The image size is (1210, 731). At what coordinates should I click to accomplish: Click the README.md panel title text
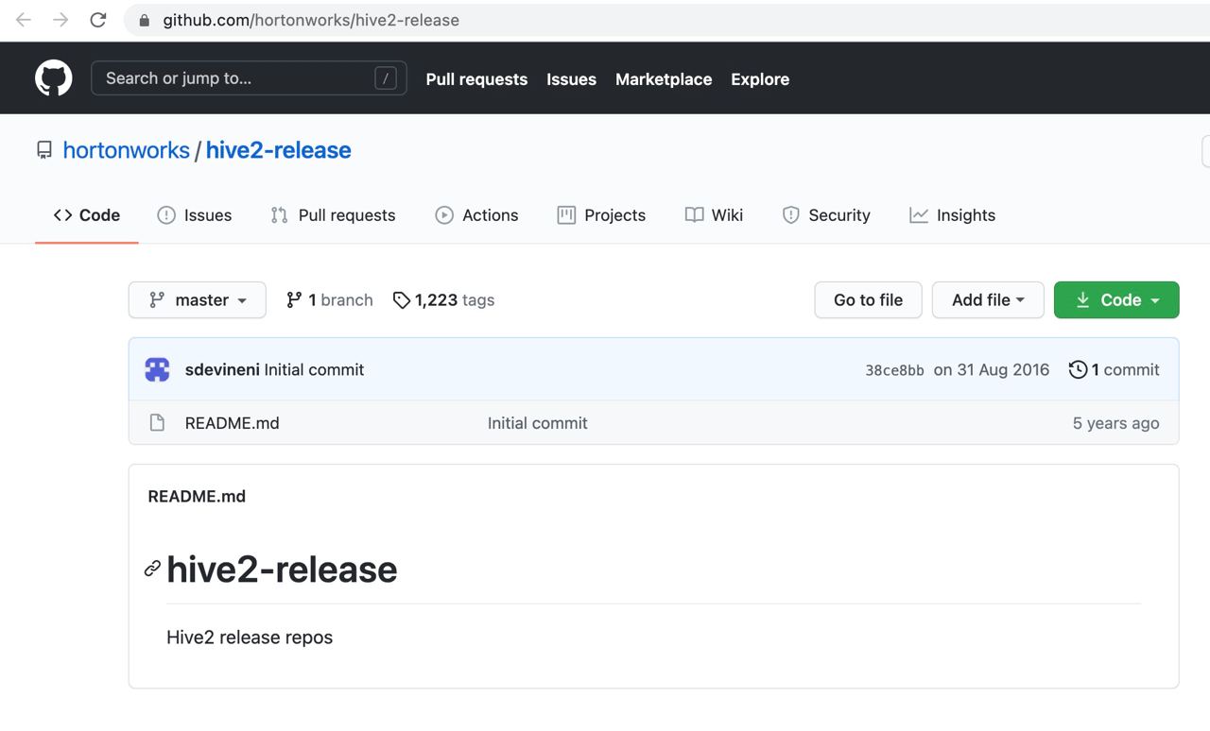[197, 496]
